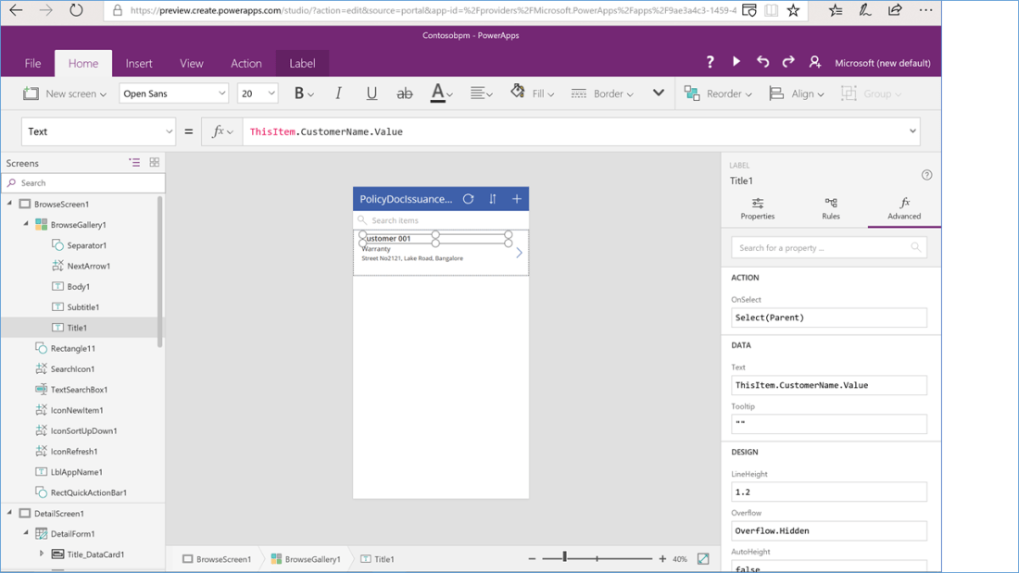Screen dimensions: 1019x573
Task: Open the Insert ribbon tab
Action: click(139, 63)
